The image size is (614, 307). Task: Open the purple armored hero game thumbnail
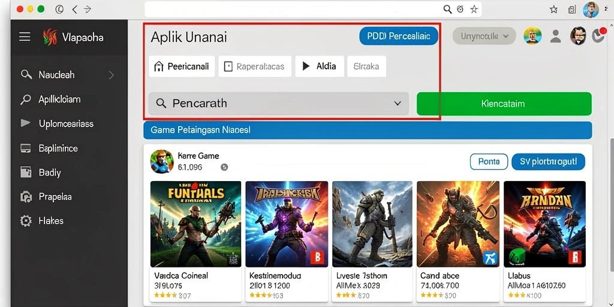click(x=287, y=224)
